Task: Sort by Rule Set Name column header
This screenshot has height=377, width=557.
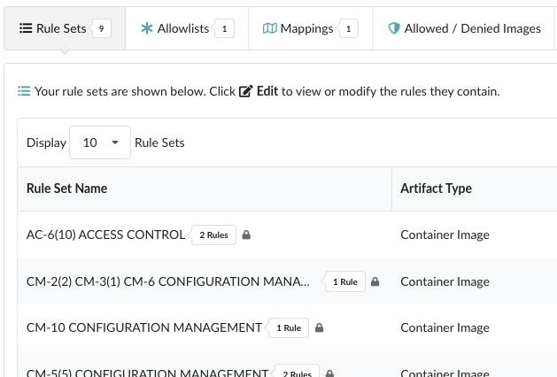Action: (67, 188)
